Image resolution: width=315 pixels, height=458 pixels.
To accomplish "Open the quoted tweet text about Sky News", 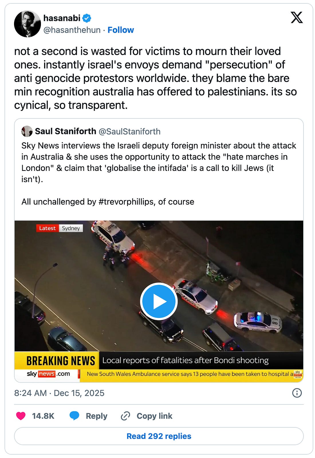I will (x=159, y=173).
